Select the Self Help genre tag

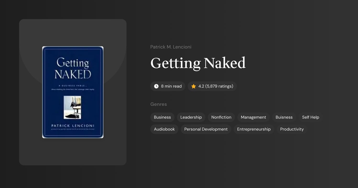tap(311, 117)
